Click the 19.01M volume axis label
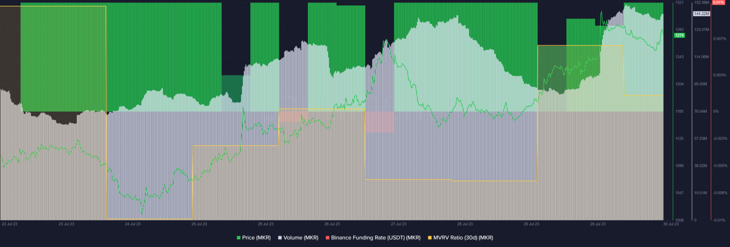 [x=701, y=193]
